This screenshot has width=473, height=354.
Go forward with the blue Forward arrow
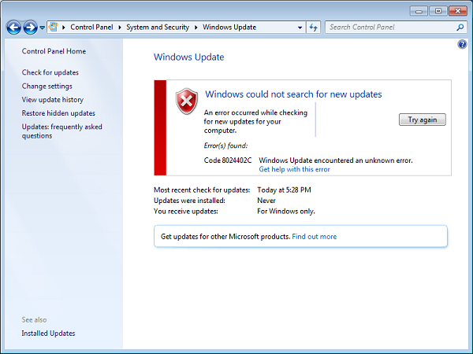(x=30, y=28)
